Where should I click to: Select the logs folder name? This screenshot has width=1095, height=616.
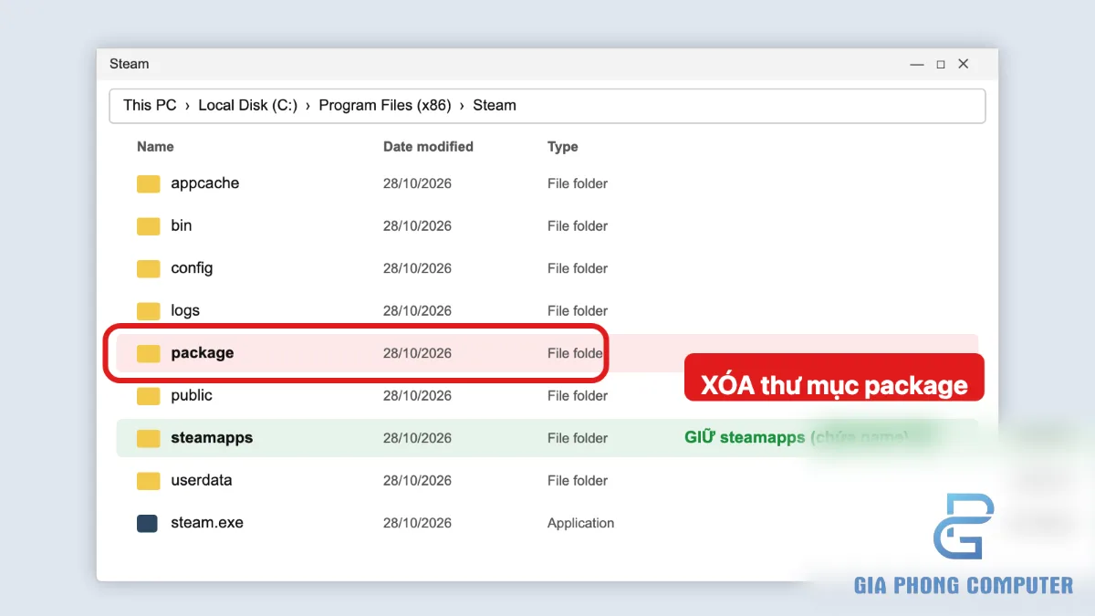(x=185, y=311)
